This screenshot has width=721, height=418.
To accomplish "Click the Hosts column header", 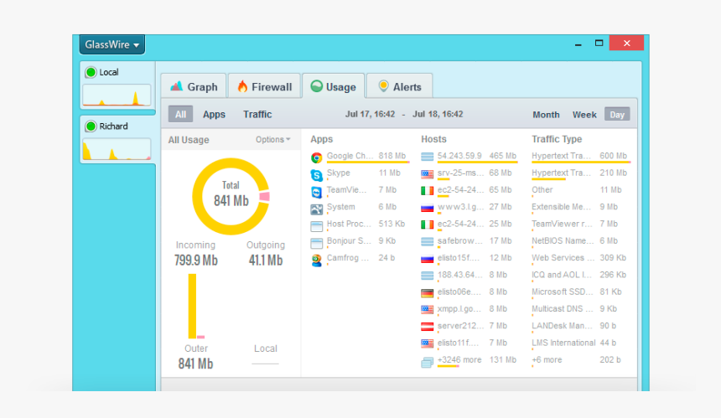I will pyautogui.click(x=433, y=139).
